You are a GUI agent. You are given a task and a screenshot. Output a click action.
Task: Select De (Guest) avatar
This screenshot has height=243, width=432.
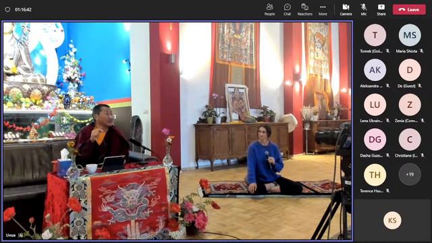410,70
